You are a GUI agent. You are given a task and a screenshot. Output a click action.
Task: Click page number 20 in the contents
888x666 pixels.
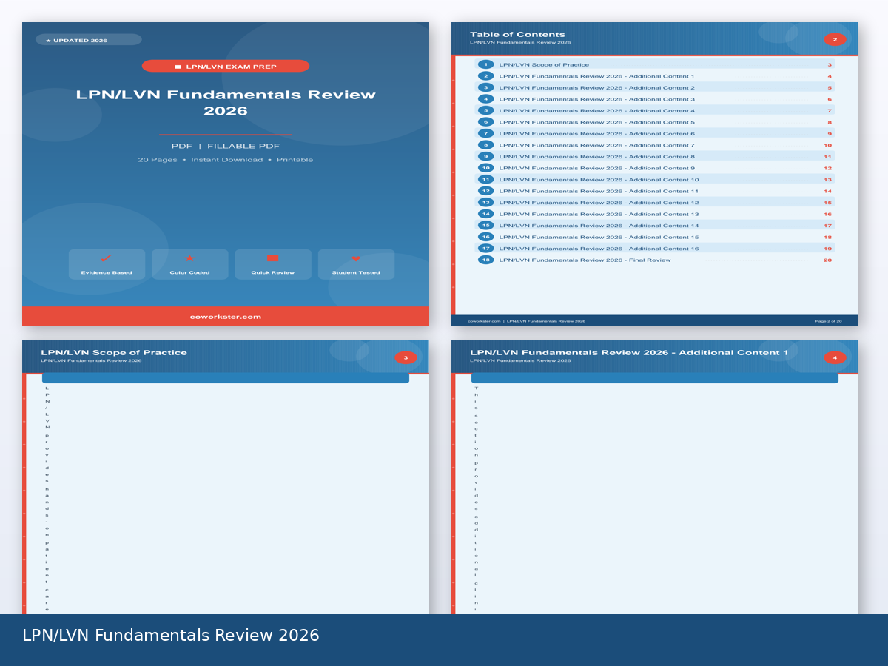(x=827, y=260)
